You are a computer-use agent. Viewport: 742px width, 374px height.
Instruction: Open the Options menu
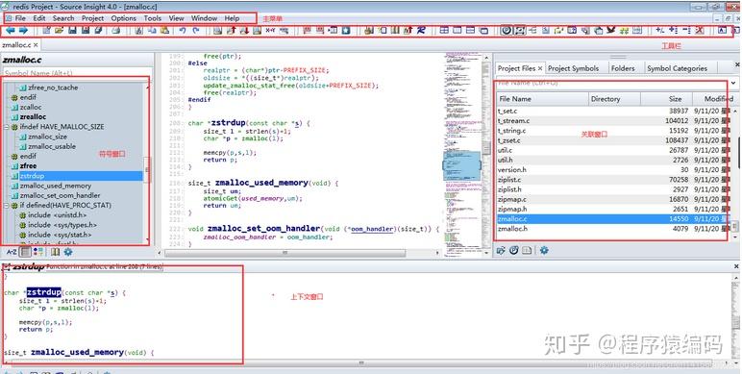[x=124, y=18]
